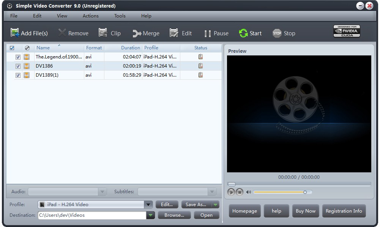Toggle the select-all checkbox in header
This screenshot has width=380, height=227.
[x=12, y=48]
